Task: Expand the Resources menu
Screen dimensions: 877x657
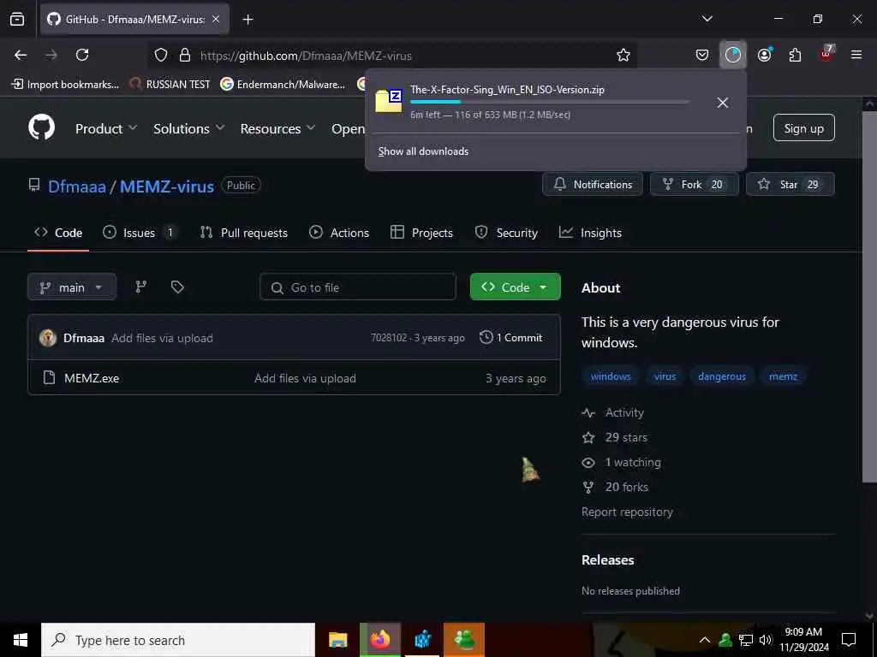Action: (277, 128)
